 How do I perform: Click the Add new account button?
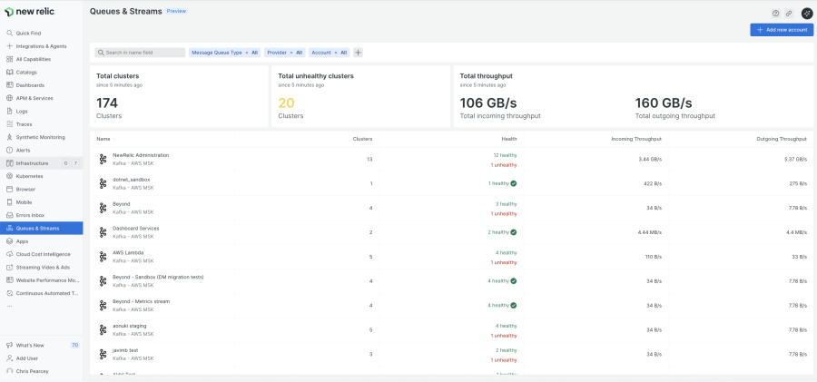(x=782, y=30)
